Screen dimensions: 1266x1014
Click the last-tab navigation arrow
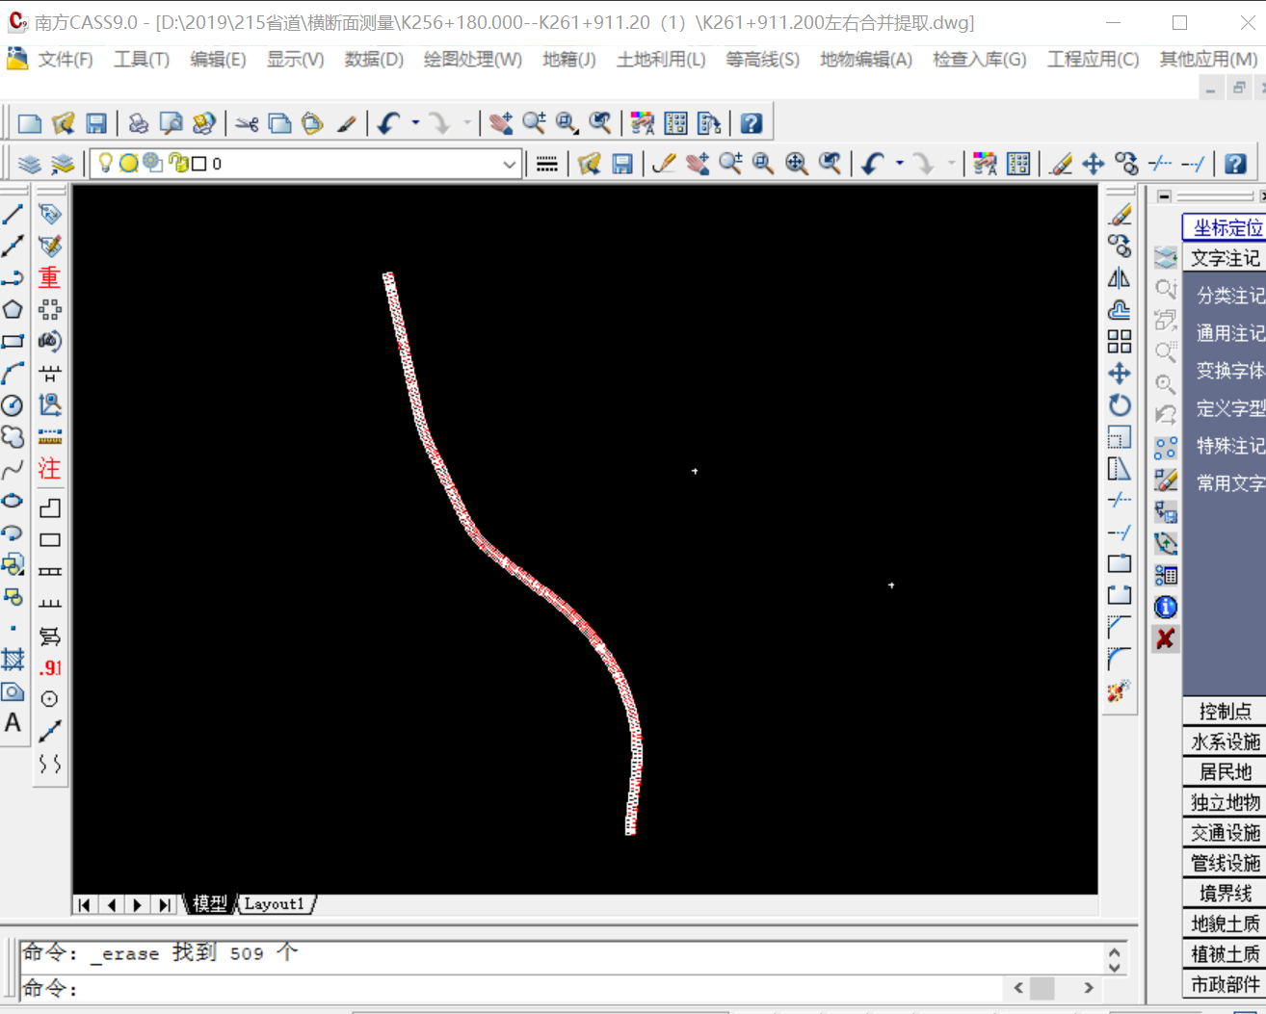(165, 904)
